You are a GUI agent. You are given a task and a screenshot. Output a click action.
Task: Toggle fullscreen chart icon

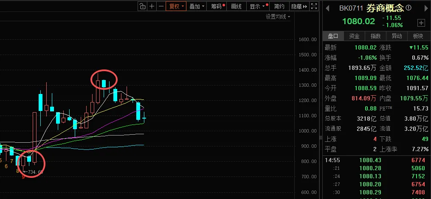[314, 6]
